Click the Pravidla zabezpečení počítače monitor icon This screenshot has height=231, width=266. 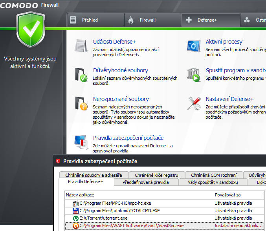click(81, 142)
